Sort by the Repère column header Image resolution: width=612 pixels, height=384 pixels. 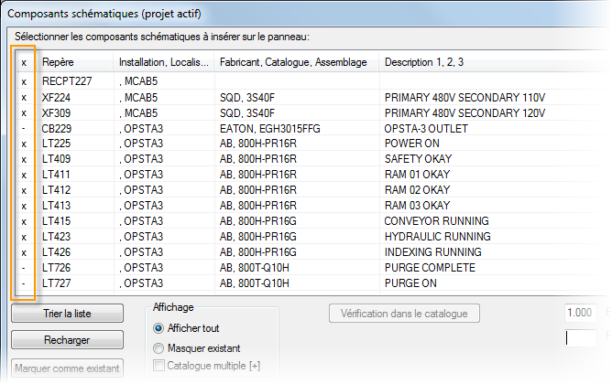click(x=75, y=62)
